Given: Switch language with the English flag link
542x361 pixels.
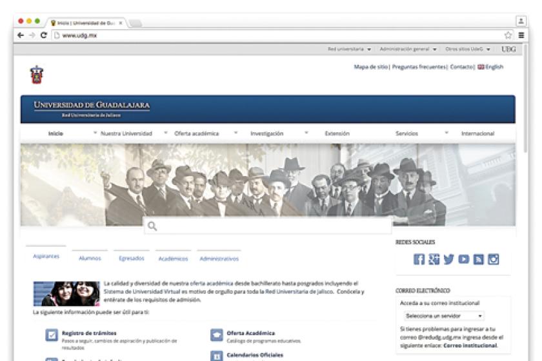Looking at the screenshot, I should pyautogui.click(x=490, y=66).
